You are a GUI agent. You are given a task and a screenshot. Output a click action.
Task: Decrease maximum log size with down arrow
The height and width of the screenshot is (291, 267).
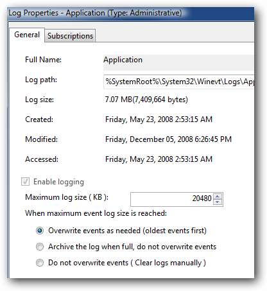(x=218, y=202)
